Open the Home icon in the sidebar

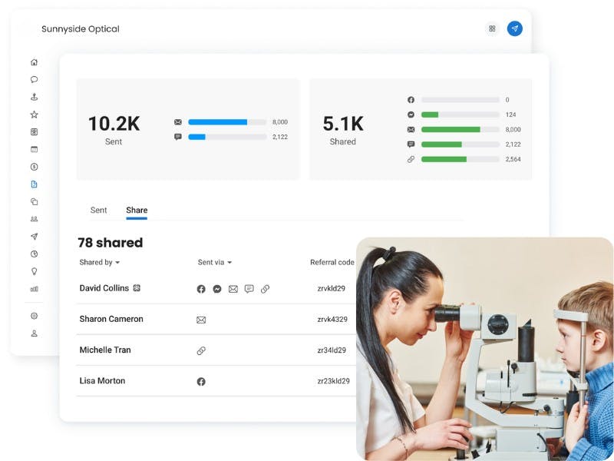(x=34, y=61)
